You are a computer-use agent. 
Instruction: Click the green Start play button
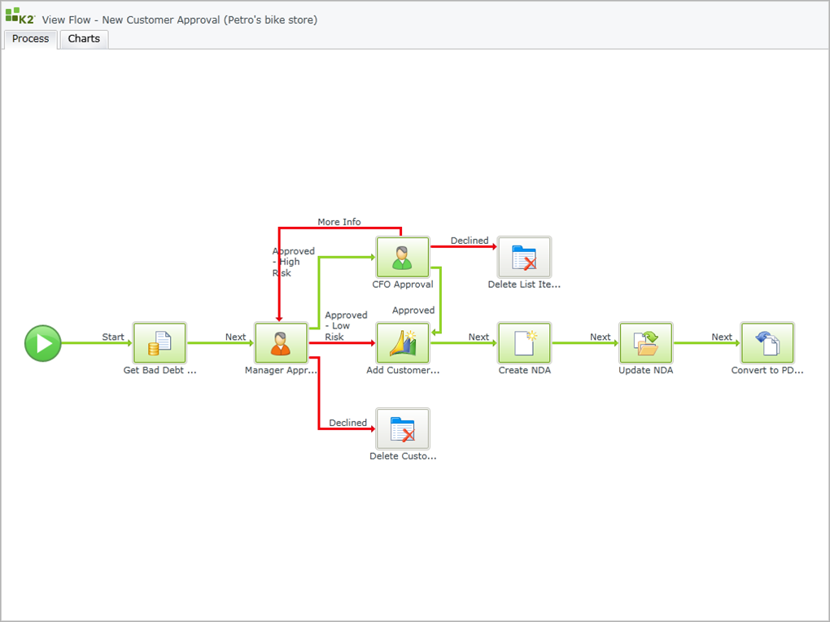point(43,343)
